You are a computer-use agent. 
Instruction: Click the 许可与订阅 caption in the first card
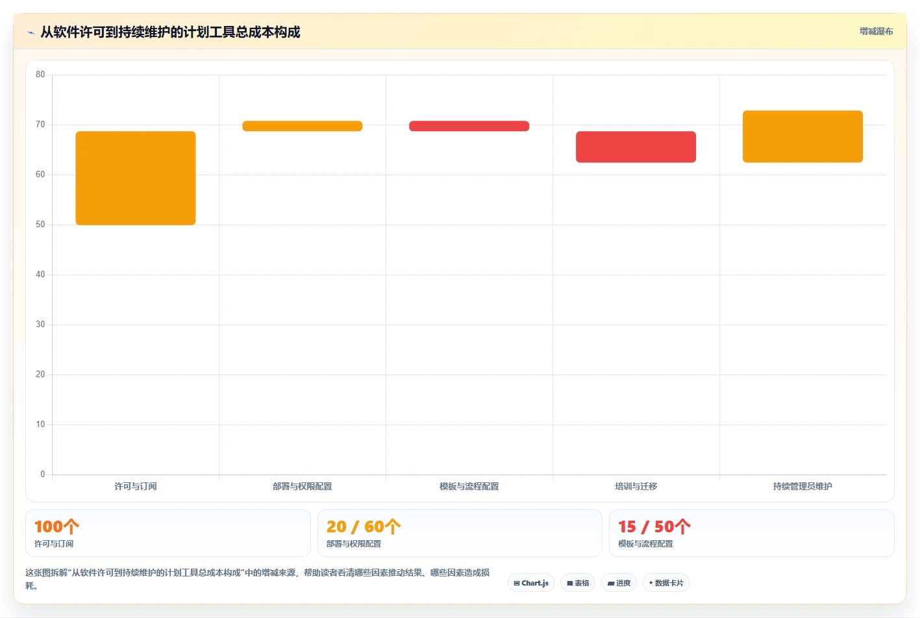pos(54,544)
